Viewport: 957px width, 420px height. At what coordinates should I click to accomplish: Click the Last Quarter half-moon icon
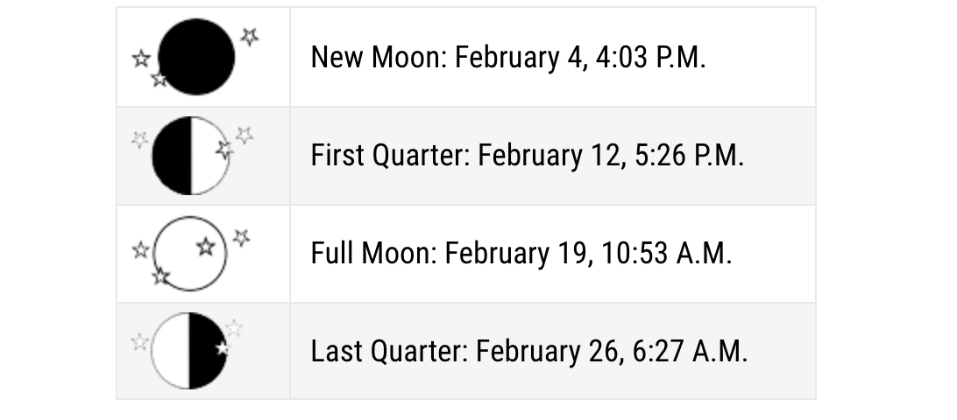click(x=189, y=350)
